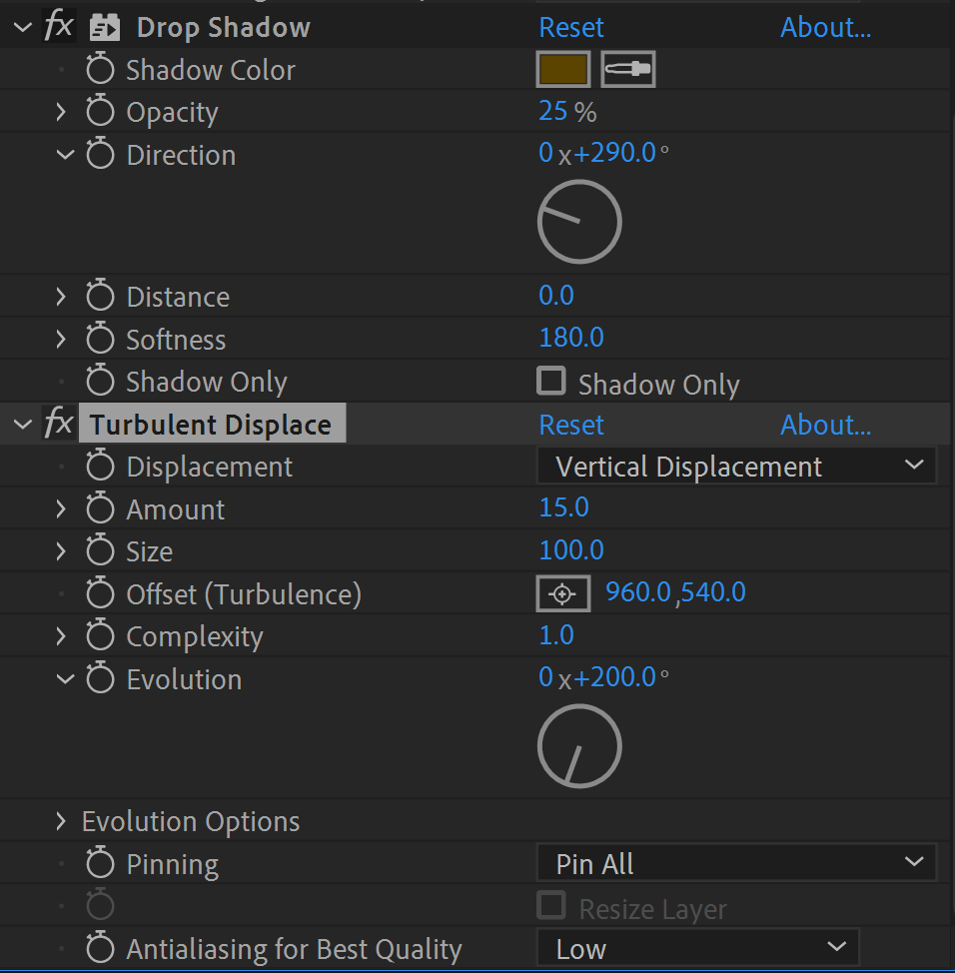Expand the Opacity property
Viewport: 955px width, 973px height.
(61, 112)
